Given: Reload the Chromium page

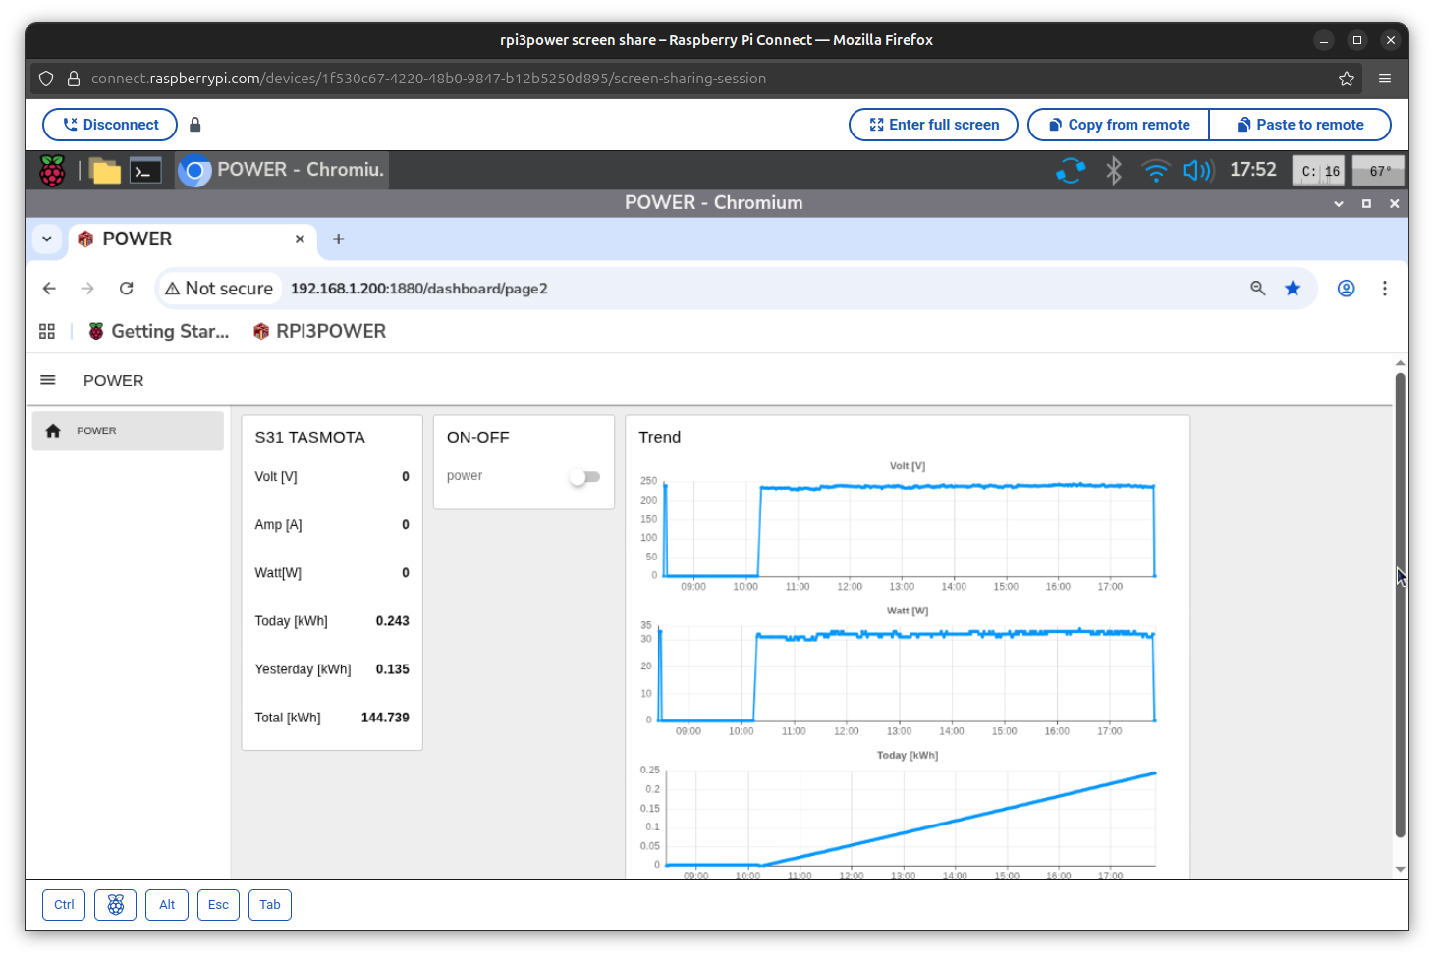Looking at the screenshot, I should click(x=126, y=289).
